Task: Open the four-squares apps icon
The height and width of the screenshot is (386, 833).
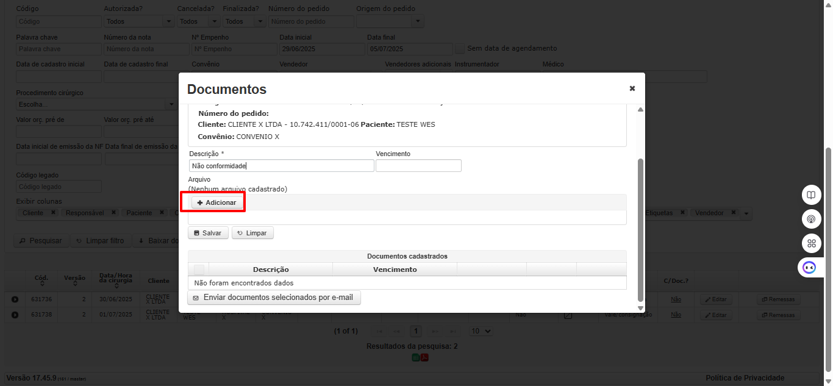Action: 811,243
